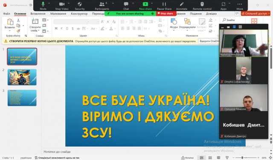
Task: Expand Mute audio options arrow
Action: pos(49,3)
